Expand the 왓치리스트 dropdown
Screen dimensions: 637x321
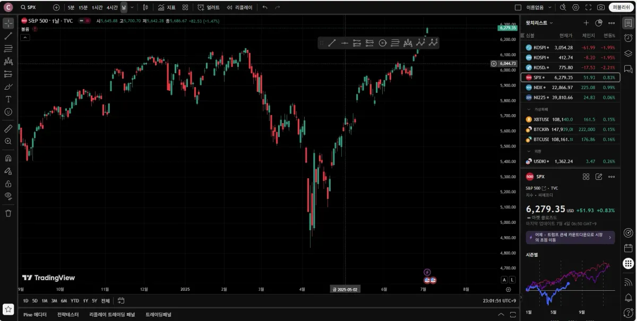click(540, 23)
